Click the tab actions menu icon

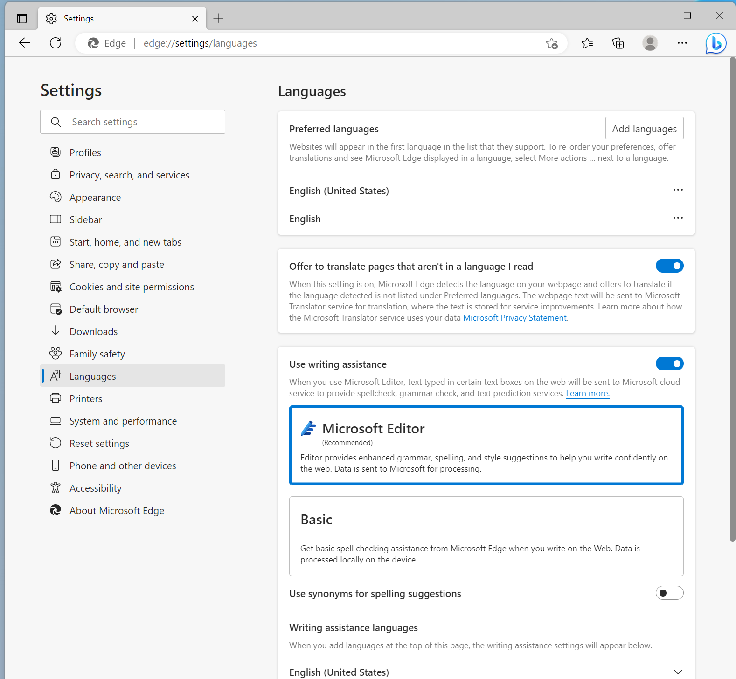22,19
